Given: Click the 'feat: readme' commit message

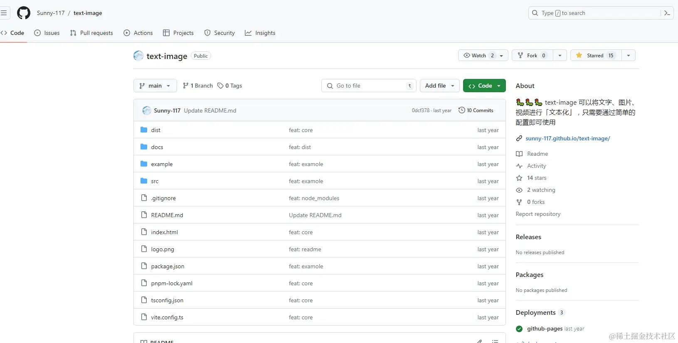Looking at the screenshot, I should [305, 250].
